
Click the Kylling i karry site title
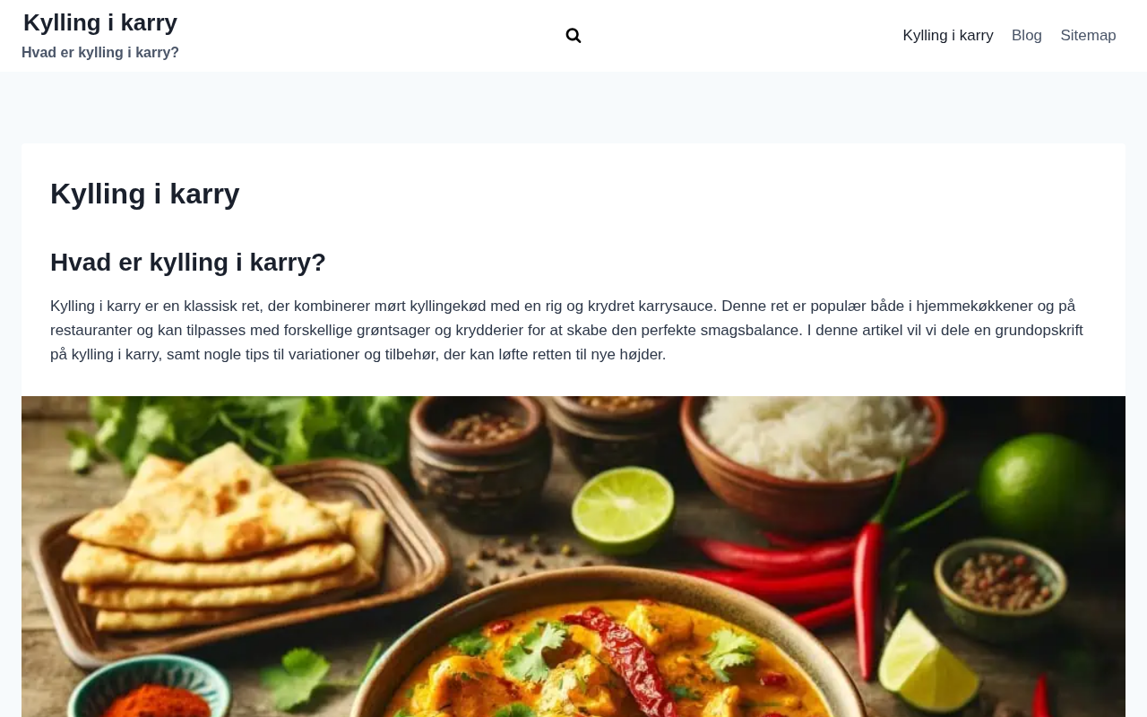pos(100,22)
